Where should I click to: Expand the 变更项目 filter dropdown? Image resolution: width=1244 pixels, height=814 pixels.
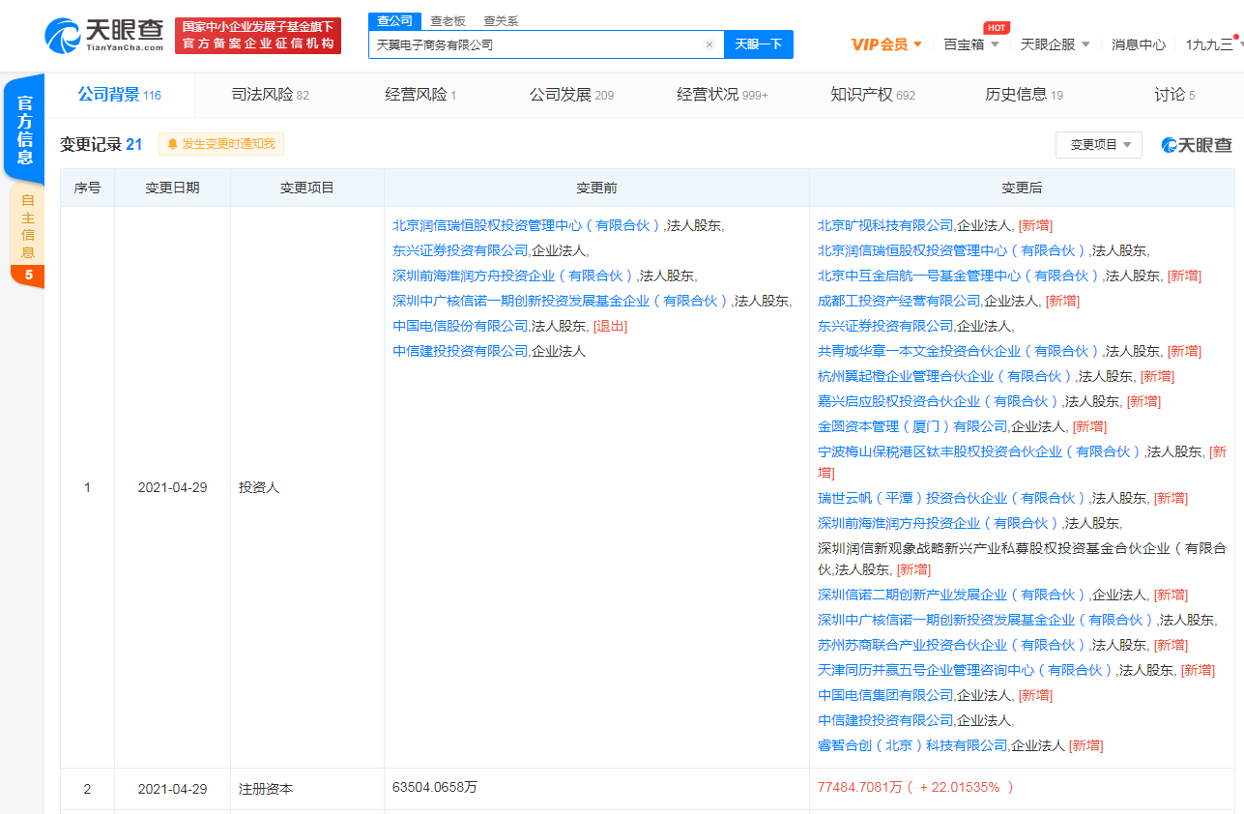1099,145
